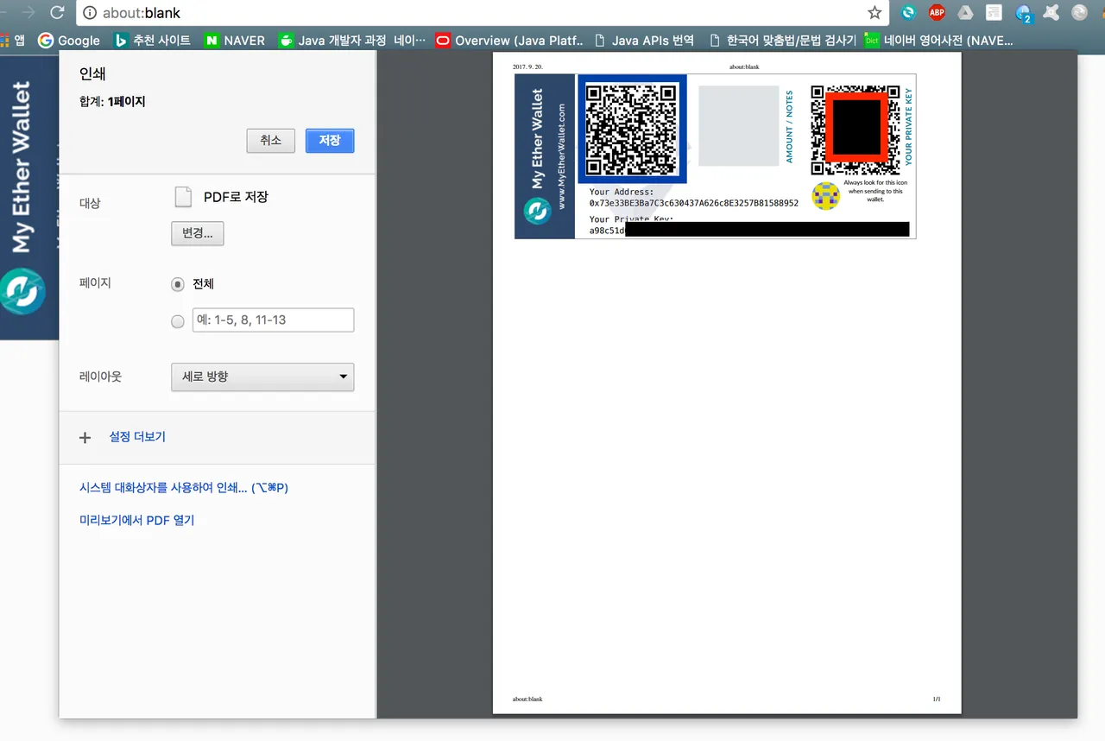Click the YOUR PRIVATE KEY vertical label
This screenshot has height=741, width=1105.
tap(908, 127)
